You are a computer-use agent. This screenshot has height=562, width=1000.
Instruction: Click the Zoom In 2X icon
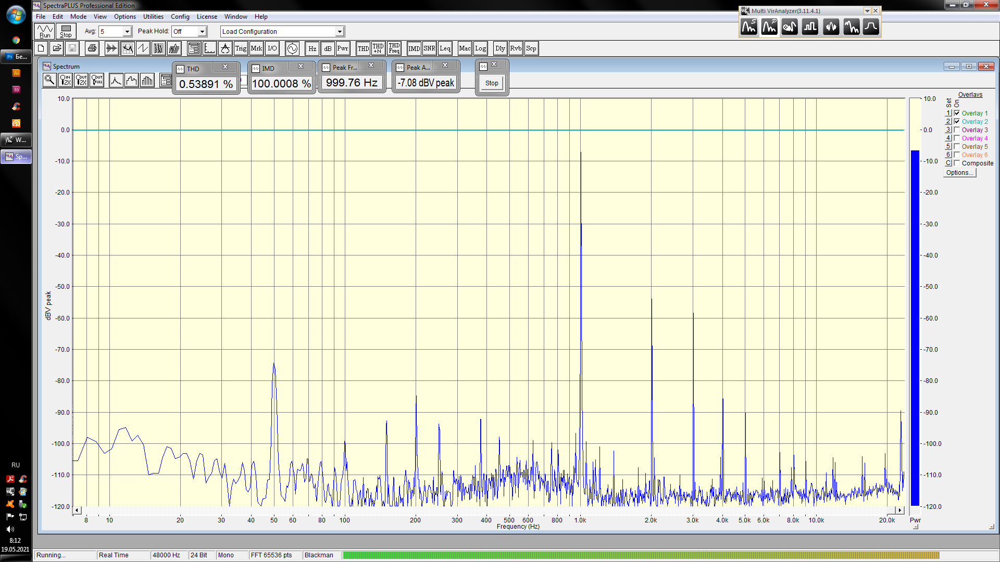(65, 80)
